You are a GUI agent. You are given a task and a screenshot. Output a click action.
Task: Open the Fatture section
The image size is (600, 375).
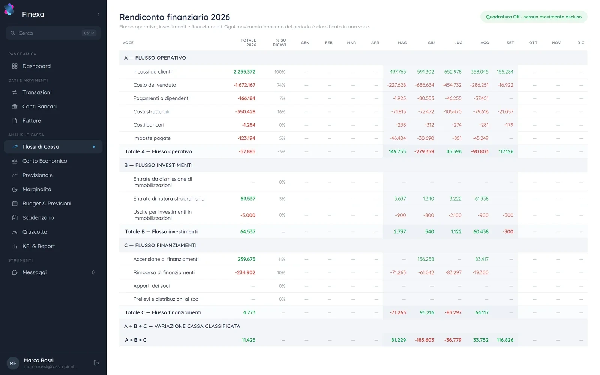point(53,121)
